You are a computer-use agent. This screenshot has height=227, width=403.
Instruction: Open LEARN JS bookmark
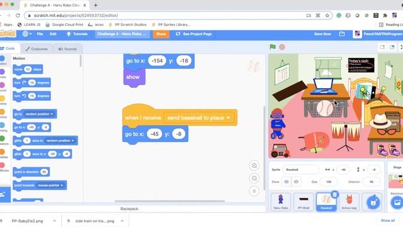pyautogui.click(x=29, y=25)
